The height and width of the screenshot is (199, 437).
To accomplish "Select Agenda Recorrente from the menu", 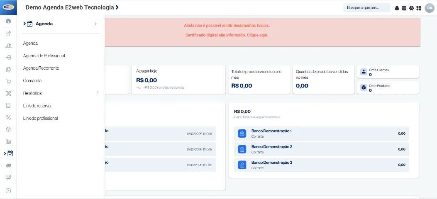I will tap(41, 68).
